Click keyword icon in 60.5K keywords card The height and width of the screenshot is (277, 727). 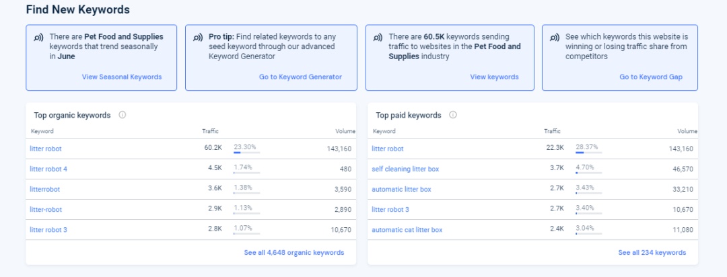(378, 38)
